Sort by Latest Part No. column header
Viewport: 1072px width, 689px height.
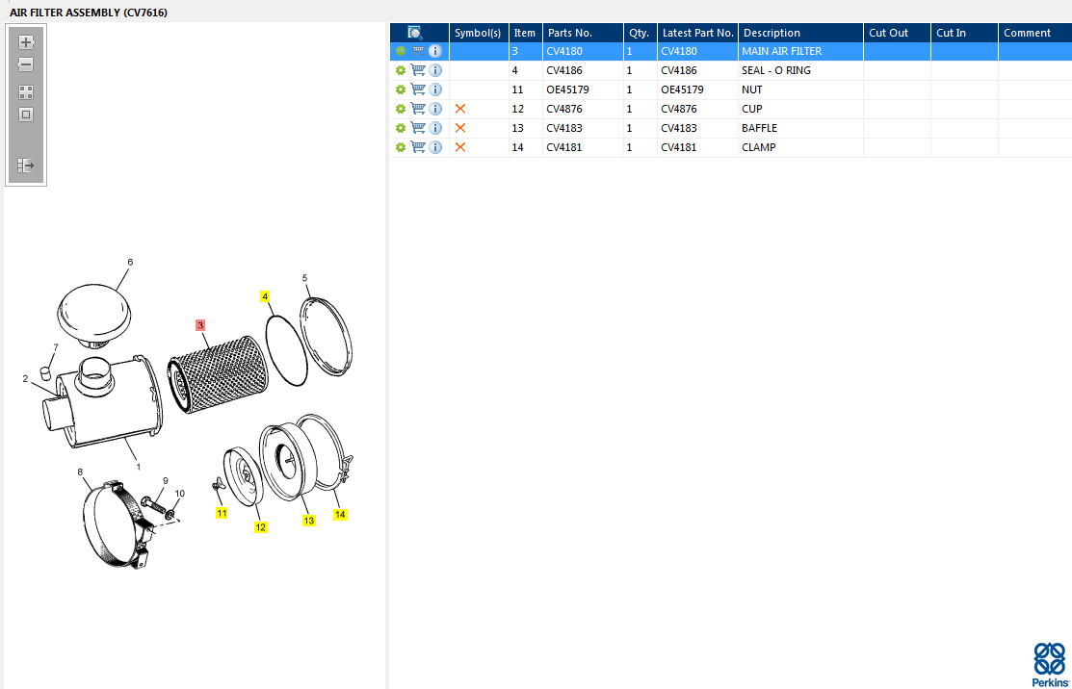pos(697,33)
